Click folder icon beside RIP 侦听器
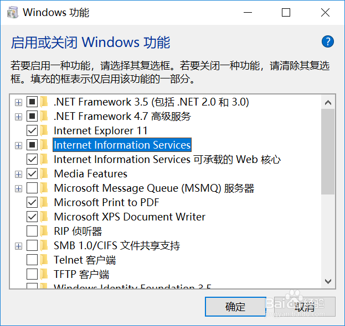The height and width of the screenshot is (326, 345). [44, 231]
